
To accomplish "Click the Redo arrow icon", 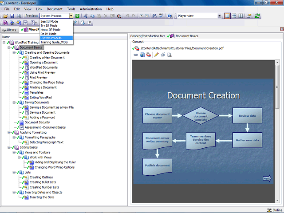I will [x=134, y=16].
